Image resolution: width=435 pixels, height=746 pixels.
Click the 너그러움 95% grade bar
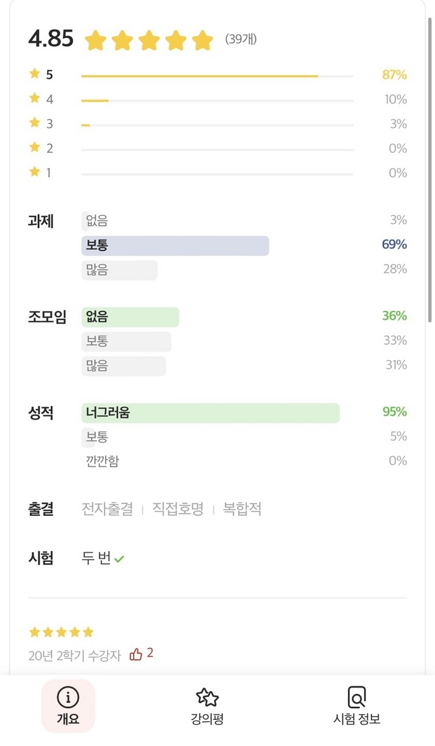(211, 413)
